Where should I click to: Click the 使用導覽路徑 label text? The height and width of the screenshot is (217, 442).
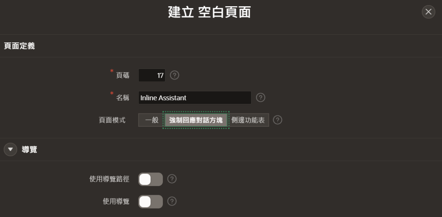tap(109, 179)
